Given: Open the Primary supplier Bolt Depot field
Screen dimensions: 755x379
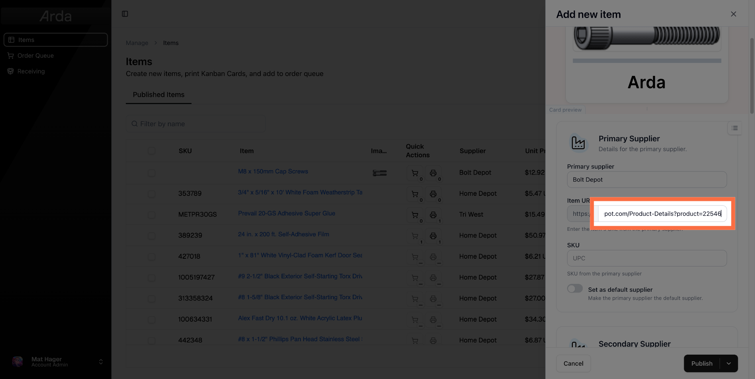Looking at the screenshot, I should [x=647, y=180].
